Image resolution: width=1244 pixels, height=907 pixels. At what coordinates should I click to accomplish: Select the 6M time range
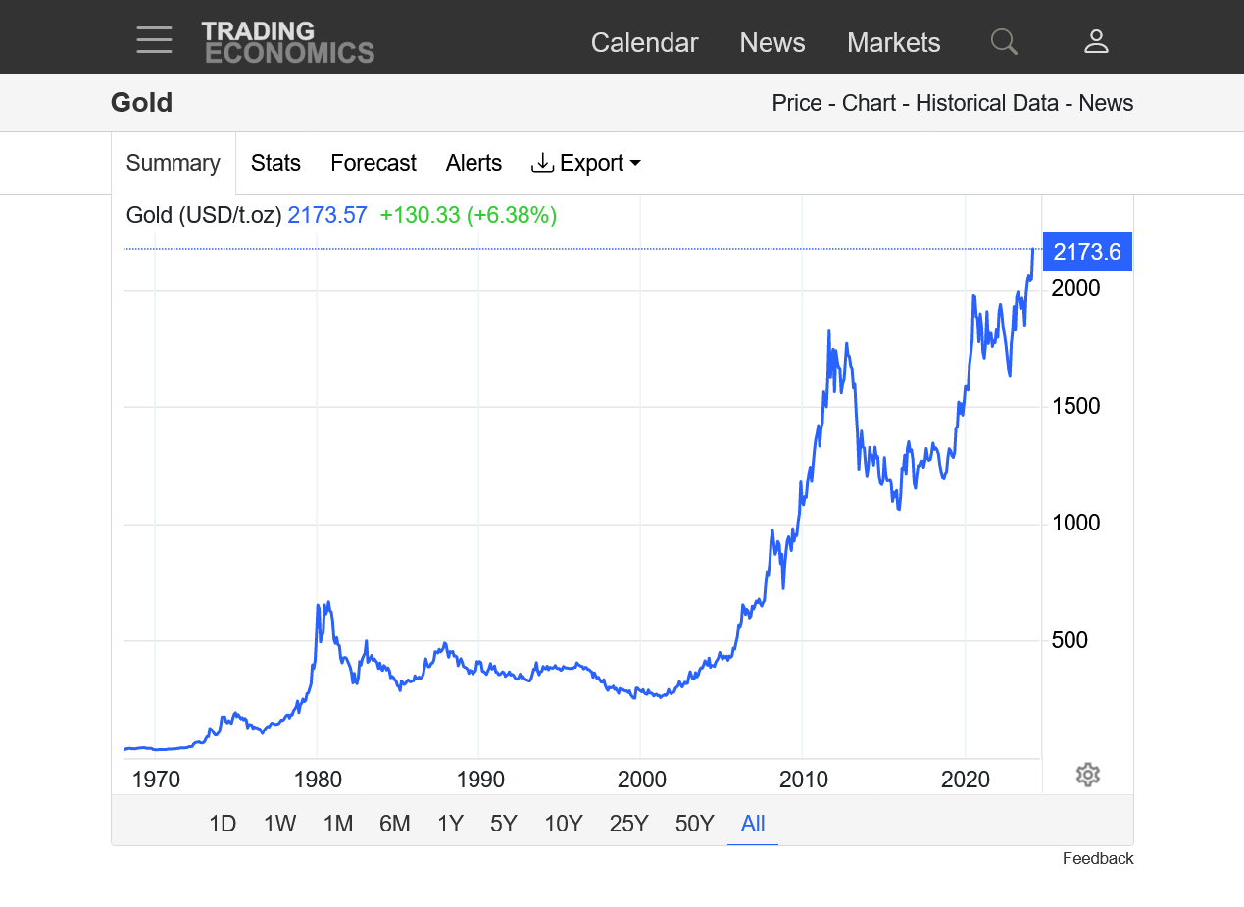[x=395, y=824]
